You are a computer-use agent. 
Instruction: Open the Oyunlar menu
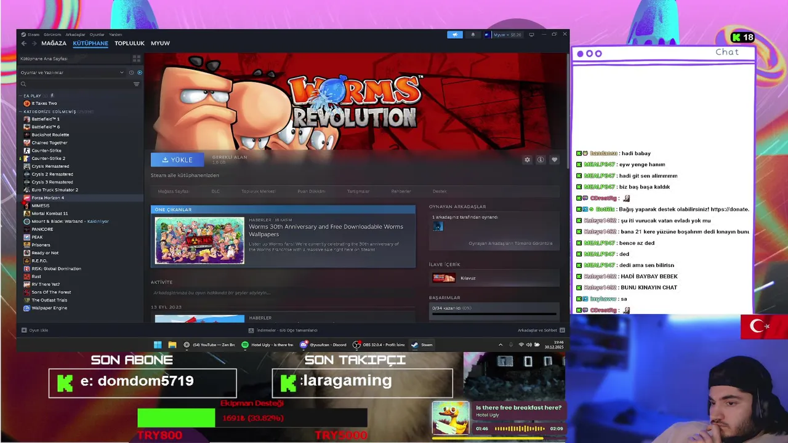[x=97, y=34]
